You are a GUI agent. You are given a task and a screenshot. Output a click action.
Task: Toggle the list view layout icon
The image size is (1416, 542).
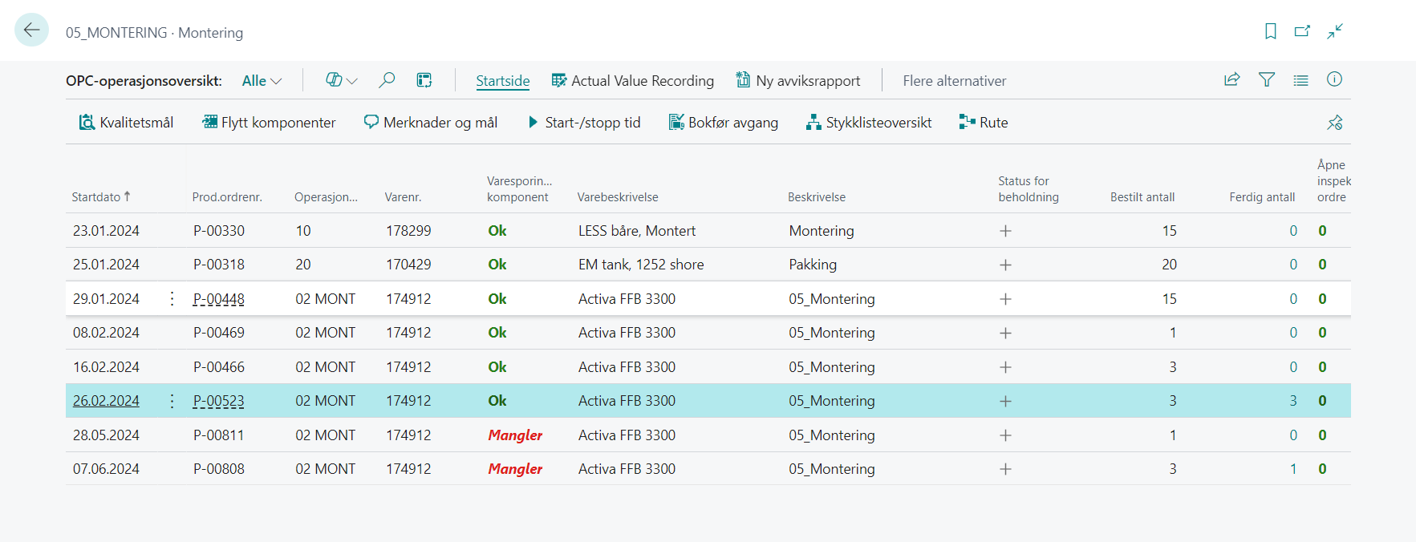(1300, 80)
